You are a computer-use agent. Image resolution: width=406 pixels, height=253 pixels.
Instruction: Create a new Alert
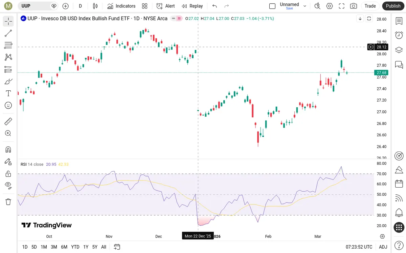pyautogui.click(x=165, y=6)
